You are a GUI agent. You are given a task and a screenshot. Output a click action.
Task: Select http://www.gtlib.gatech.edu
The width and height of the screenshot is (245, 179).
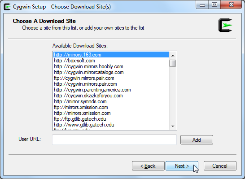pos(111,125)
